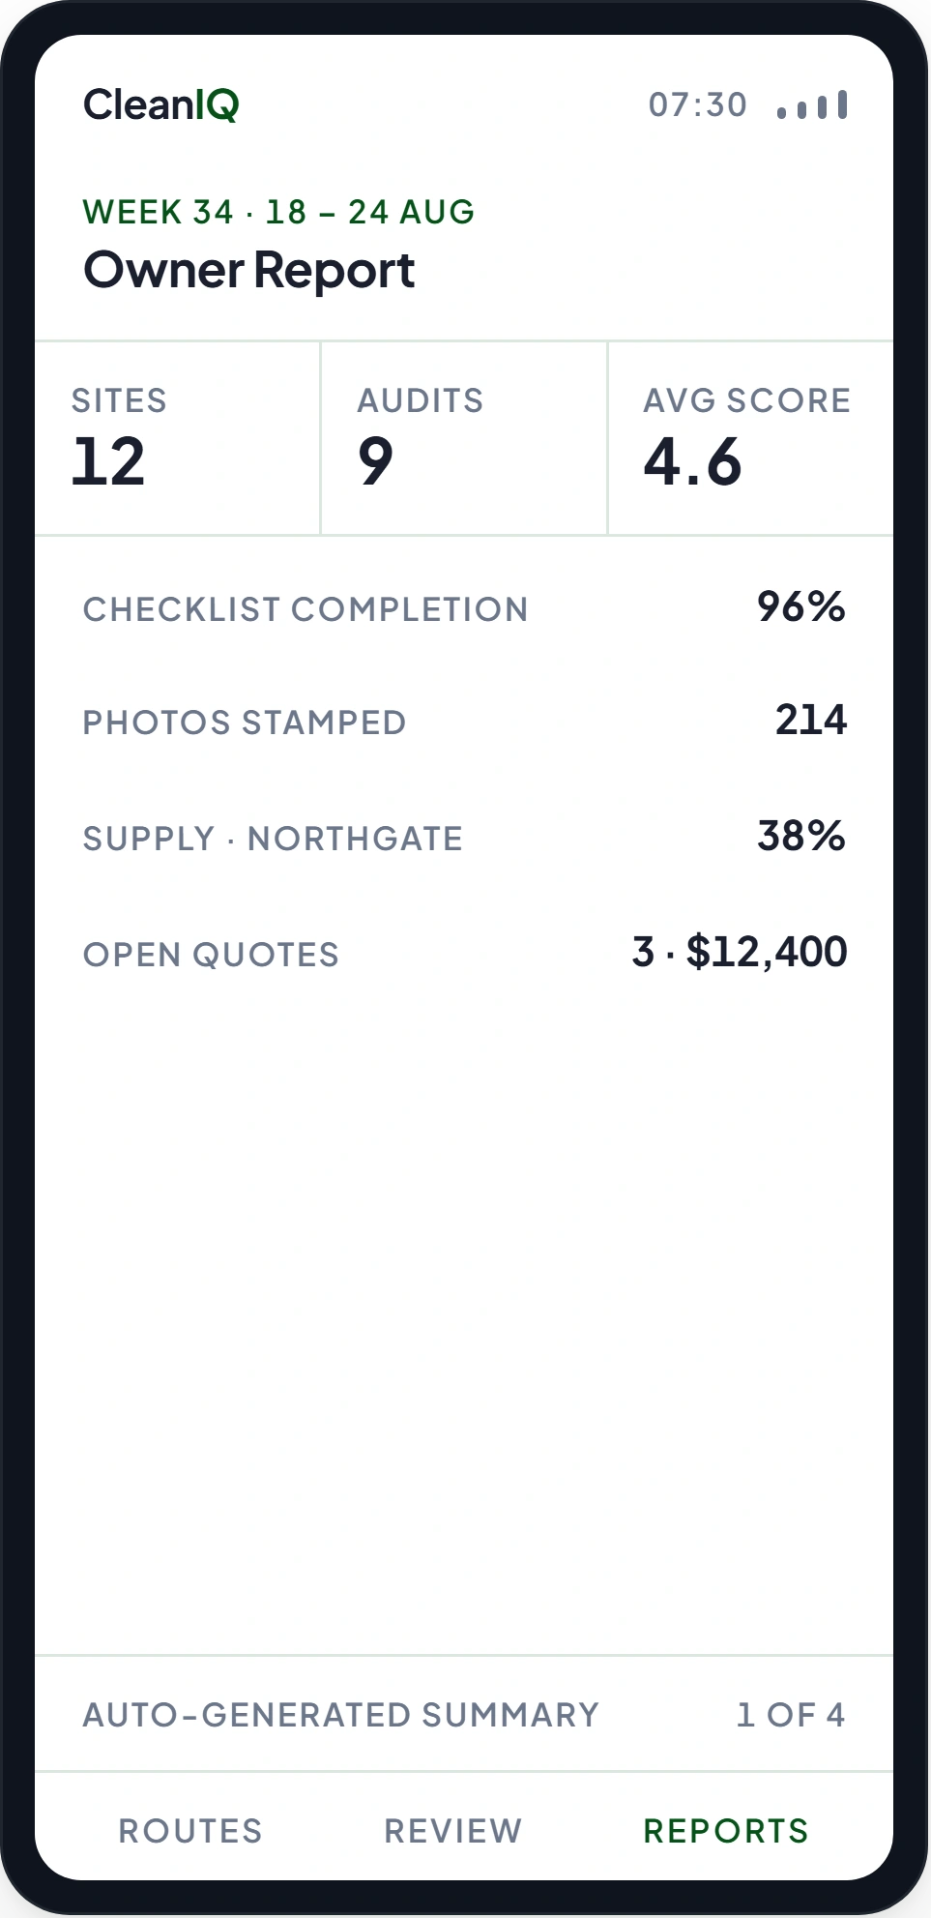931x1918 pixels.
Task: Click the 07:30 clock display
Action: [698, 104]
